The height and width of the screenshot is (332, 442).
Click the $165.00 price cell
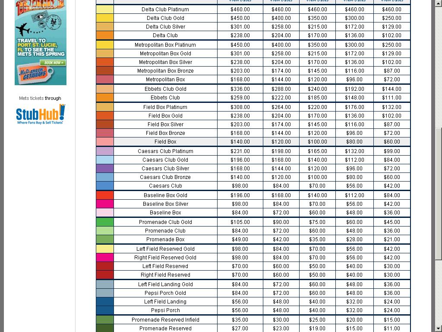[317, 151]
